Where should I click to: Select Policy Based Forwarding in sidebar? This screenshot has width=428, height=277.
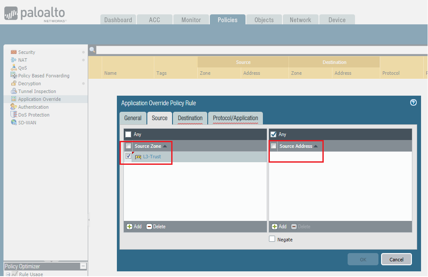pos(44,76)
